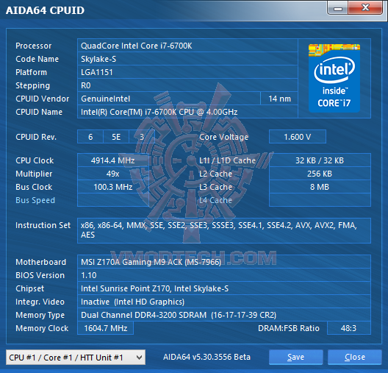Click the Intel Core i7 logo
388x373 pixels.
pyautogui.click(x=334, y=78)
